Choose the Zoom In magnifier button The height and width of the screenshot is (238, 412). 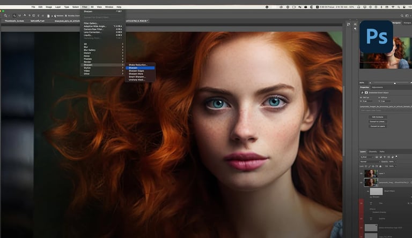pyautogui.click(x=14, y=16)
